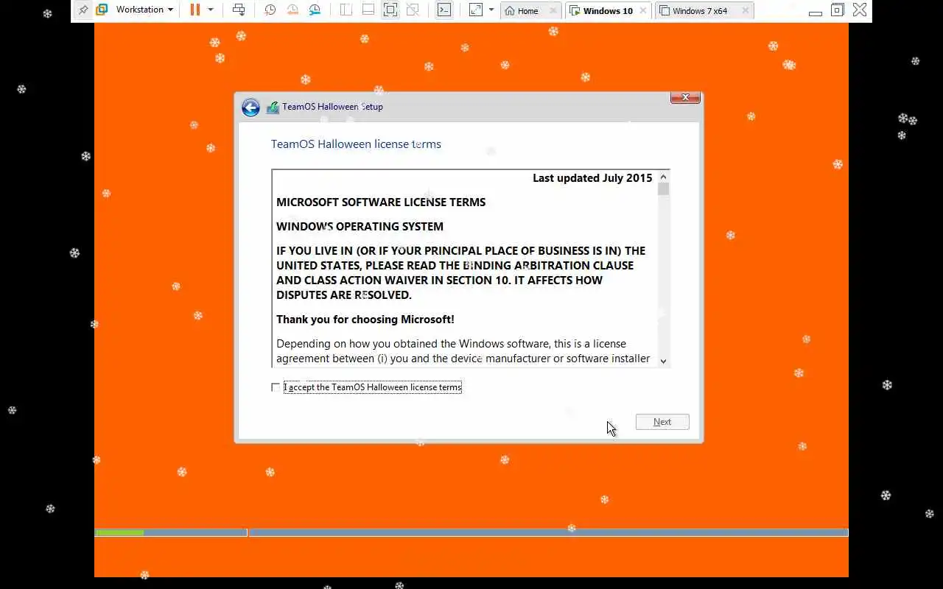
Task: Open the power options dropdown arrow
Action: pyautogui.click(x=211, y=10)
